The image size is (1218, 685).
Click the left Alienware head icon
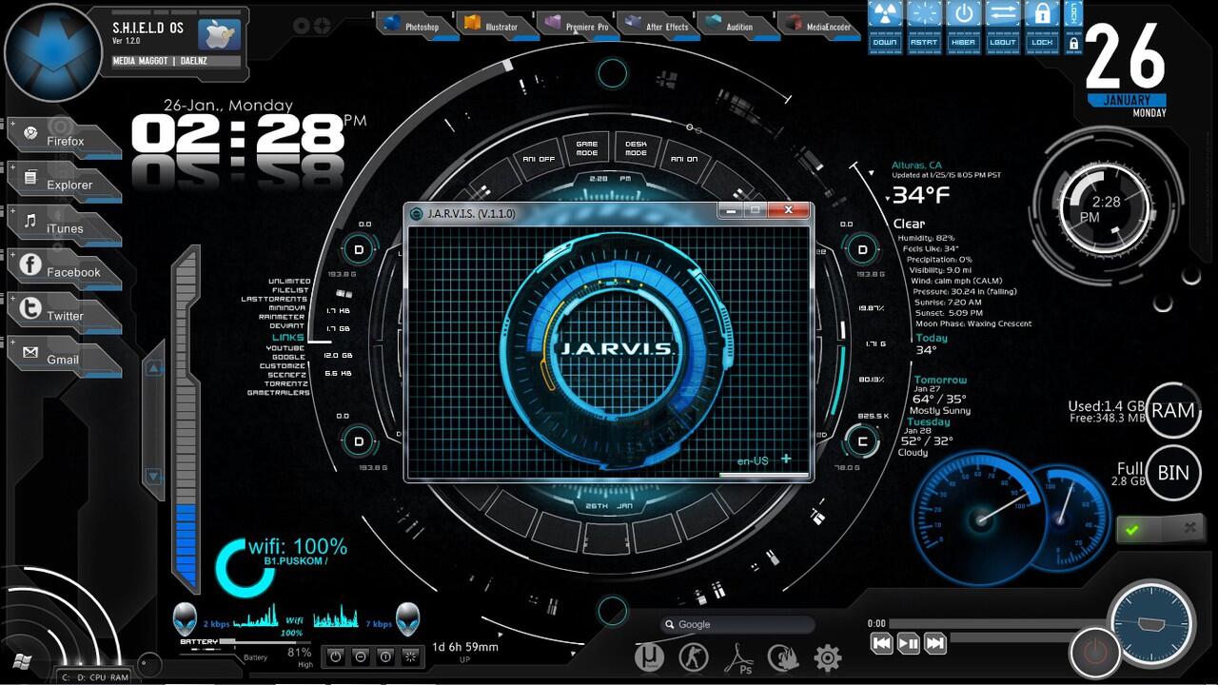(x=186, y=619)
